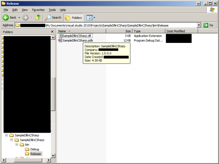Click the Debug folder icon
The image size is (219, 164).
click(27, 149)
